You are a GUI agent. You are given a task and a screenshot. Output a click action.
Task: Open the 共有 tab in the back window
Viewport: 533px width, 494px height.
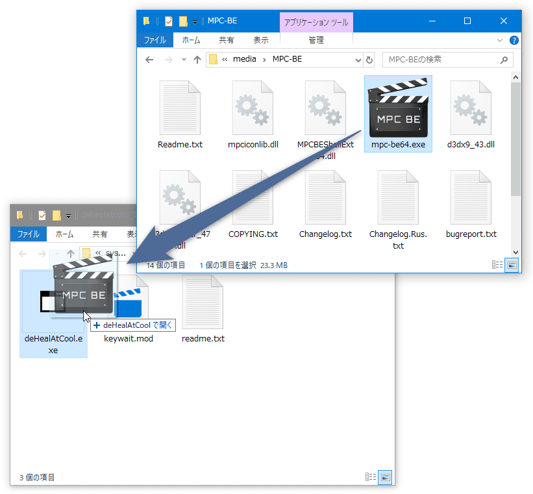click(x=99, y=234)
